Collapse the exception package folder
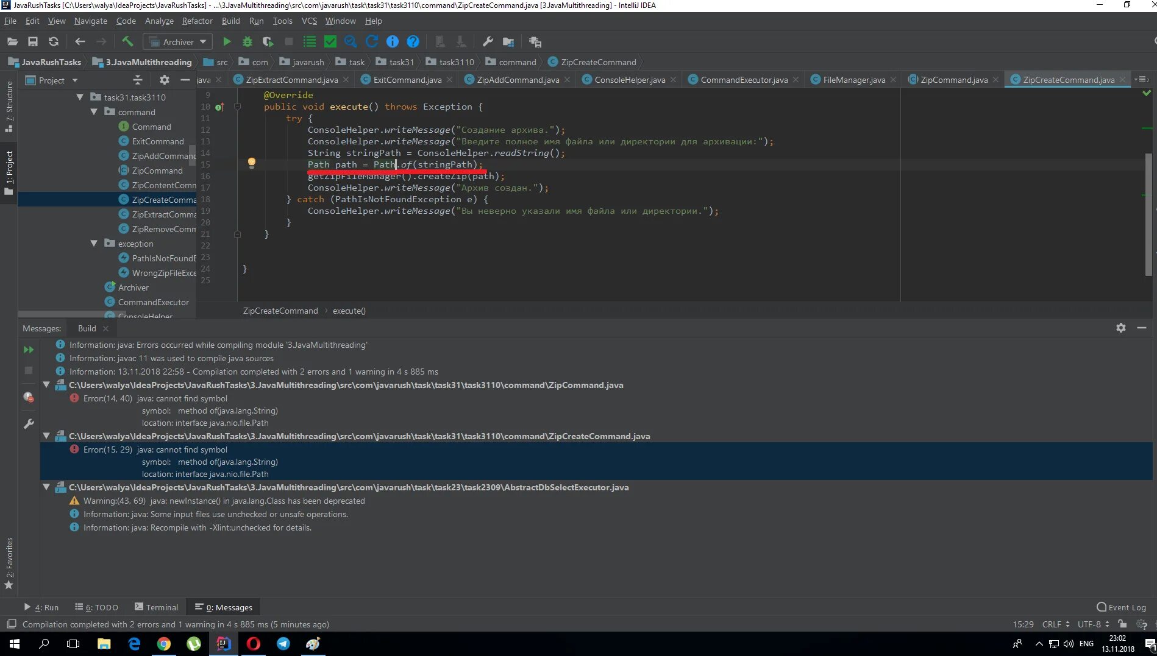 tap(94, 243)
